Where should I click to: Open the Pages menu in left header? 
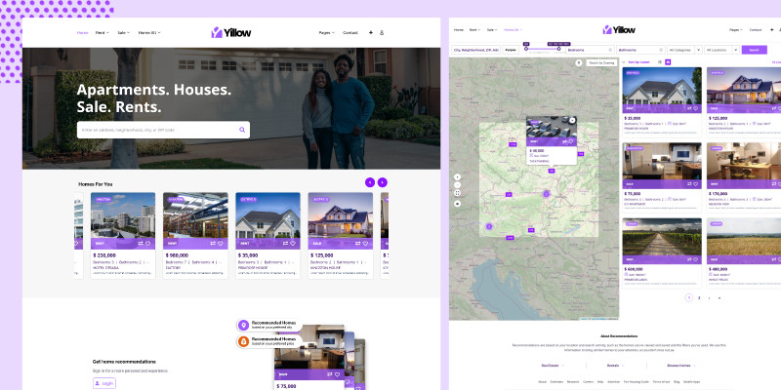coord(326,33)
